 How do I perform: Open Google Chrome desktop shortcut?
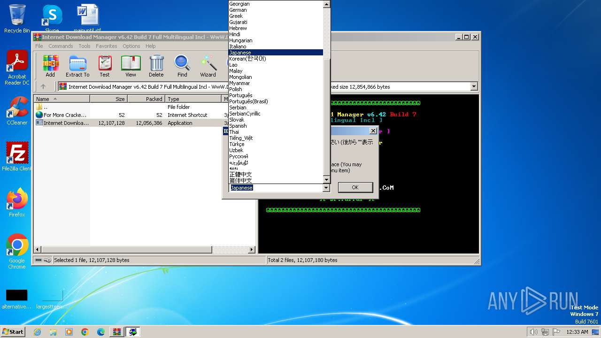point(17,252)
